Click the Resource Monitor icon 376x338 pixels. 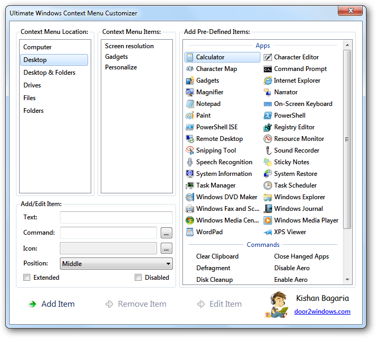pos(268,139)
